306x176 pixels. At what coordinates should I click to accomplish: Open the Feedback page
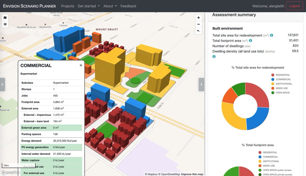point(128,6)
